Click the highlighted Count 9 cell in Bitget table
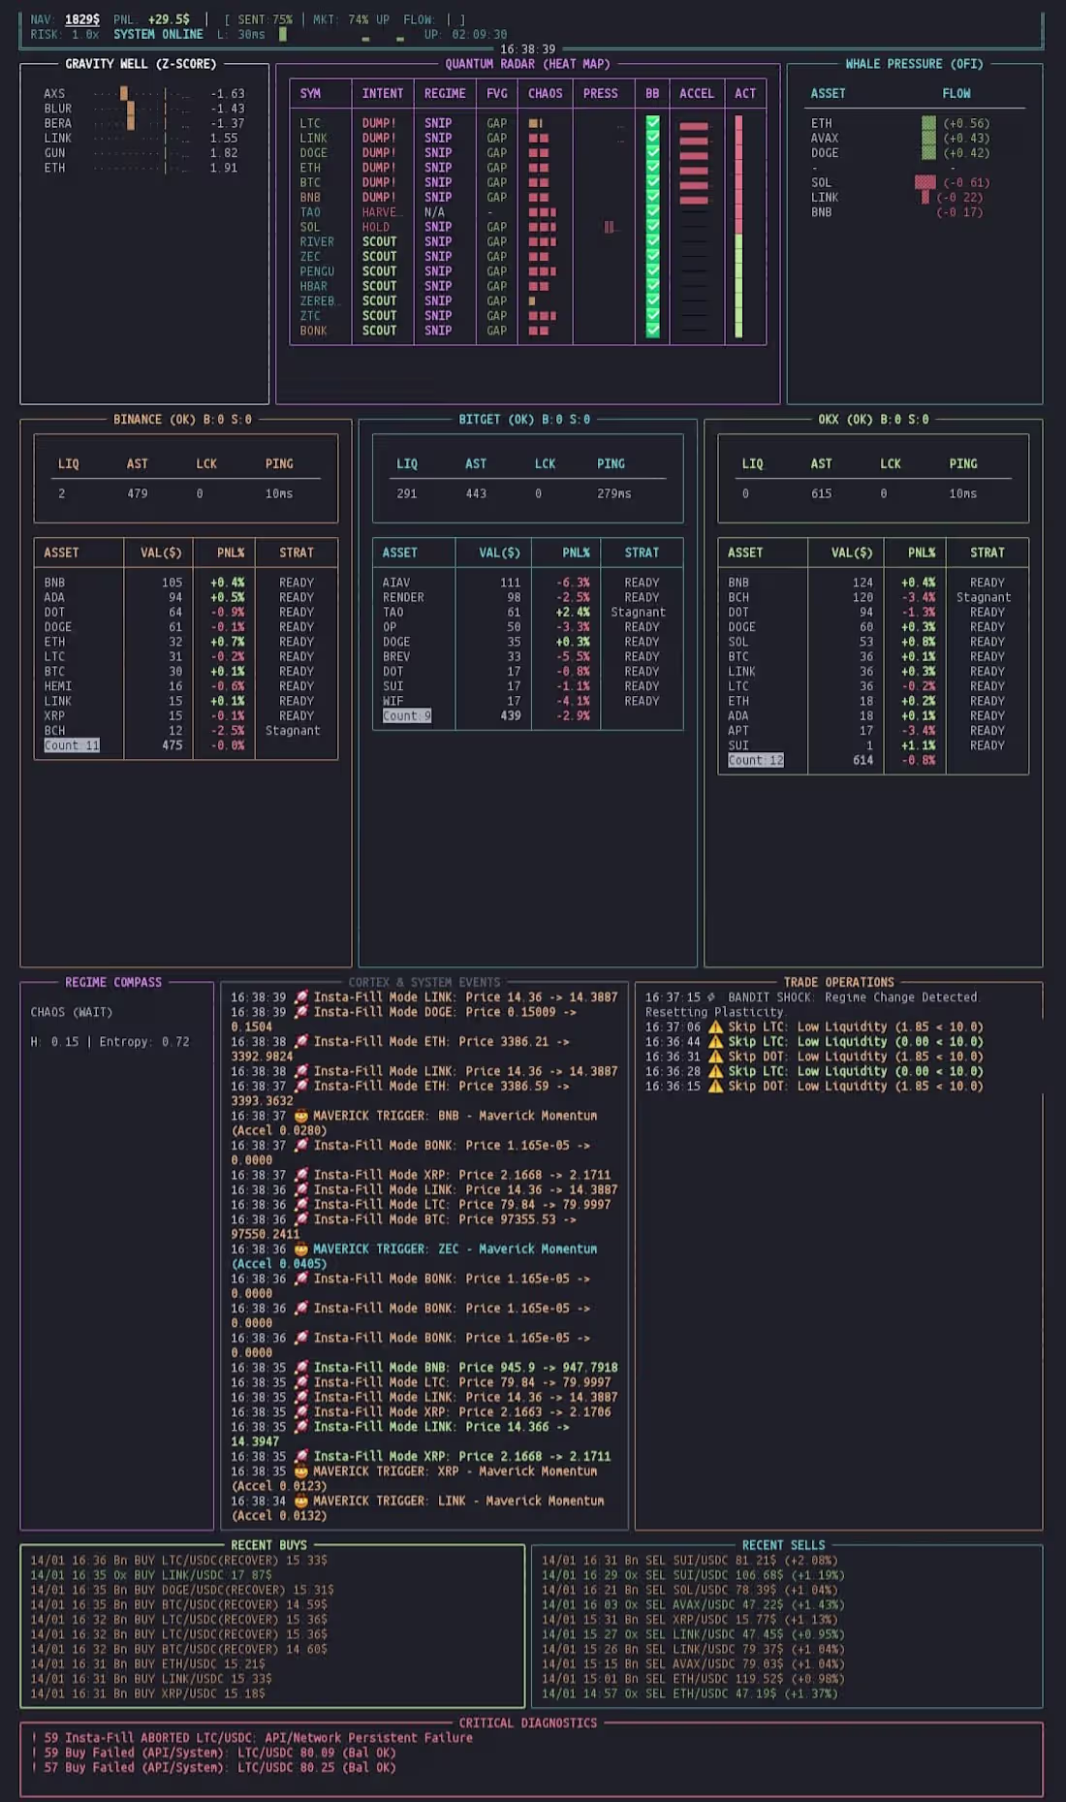The width and height of the screenshot is (1066, 1802). coord(407,715)
